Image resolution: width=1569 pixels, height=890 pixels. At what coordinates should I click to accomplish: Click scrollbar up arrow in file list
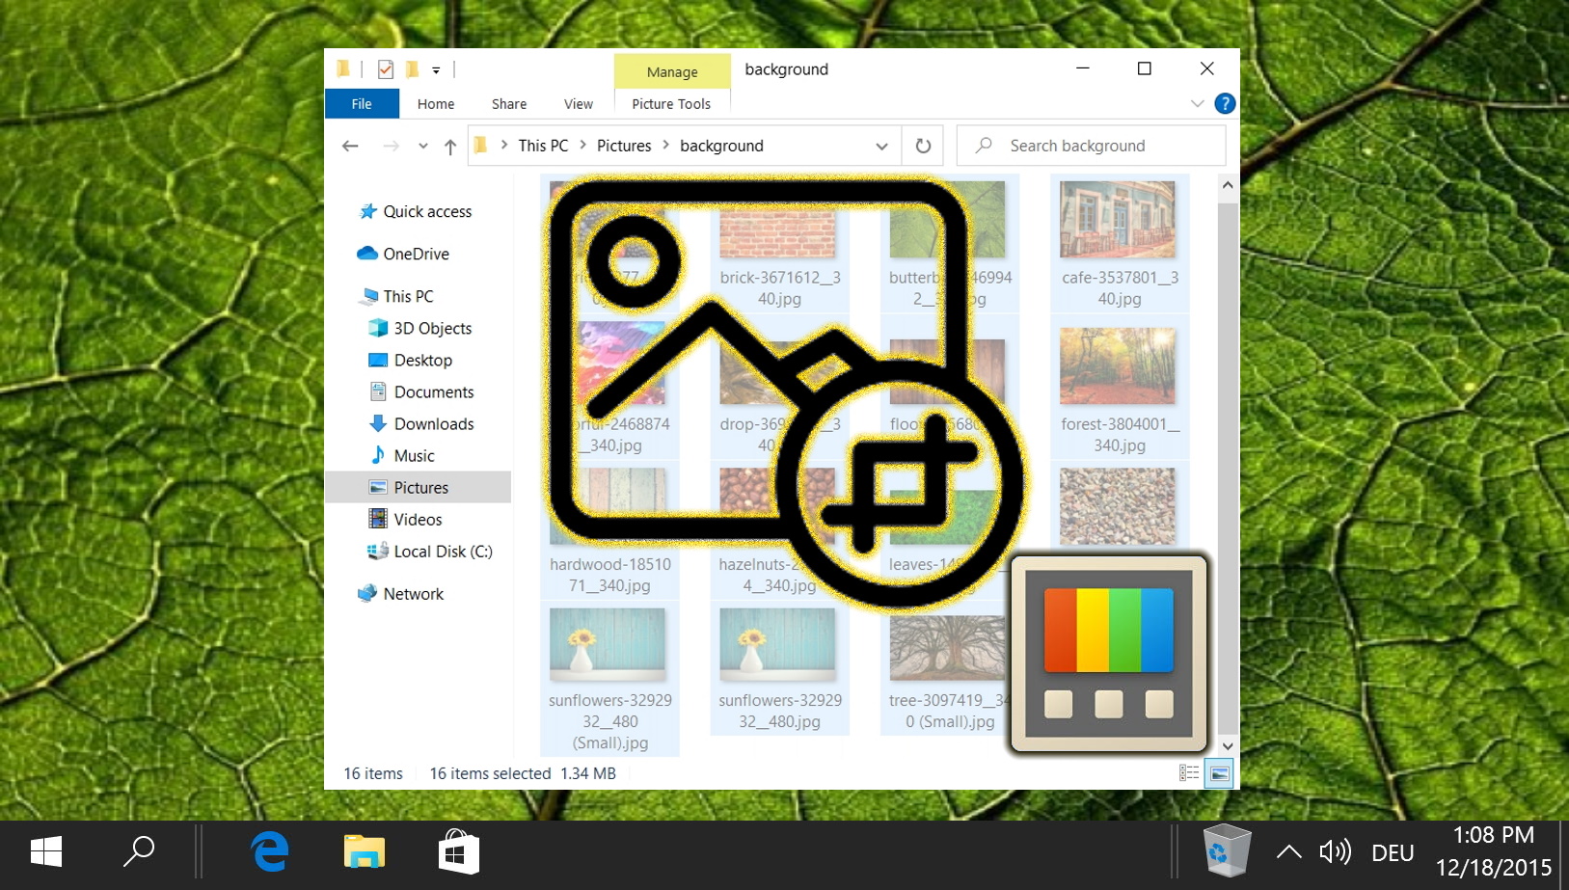click(1228, 185)
